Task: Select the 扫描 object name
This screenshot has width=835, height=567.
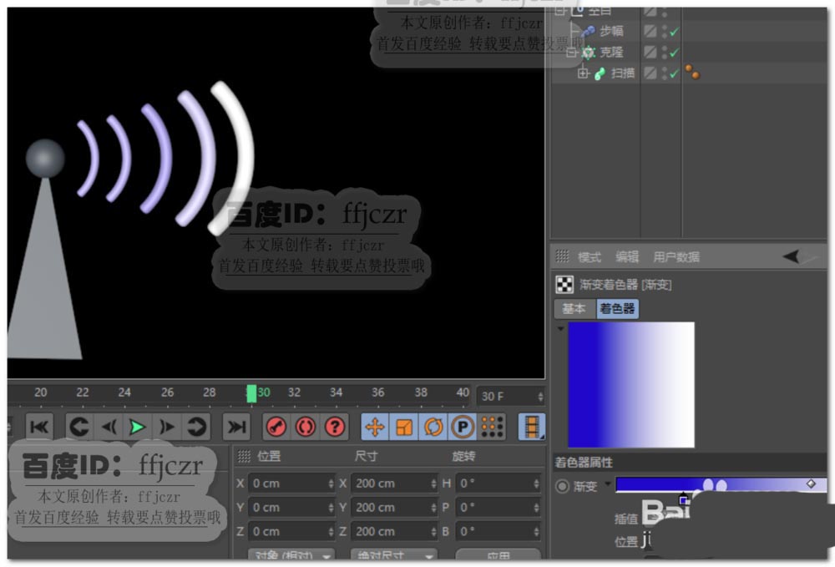Action: pos(623,73)
